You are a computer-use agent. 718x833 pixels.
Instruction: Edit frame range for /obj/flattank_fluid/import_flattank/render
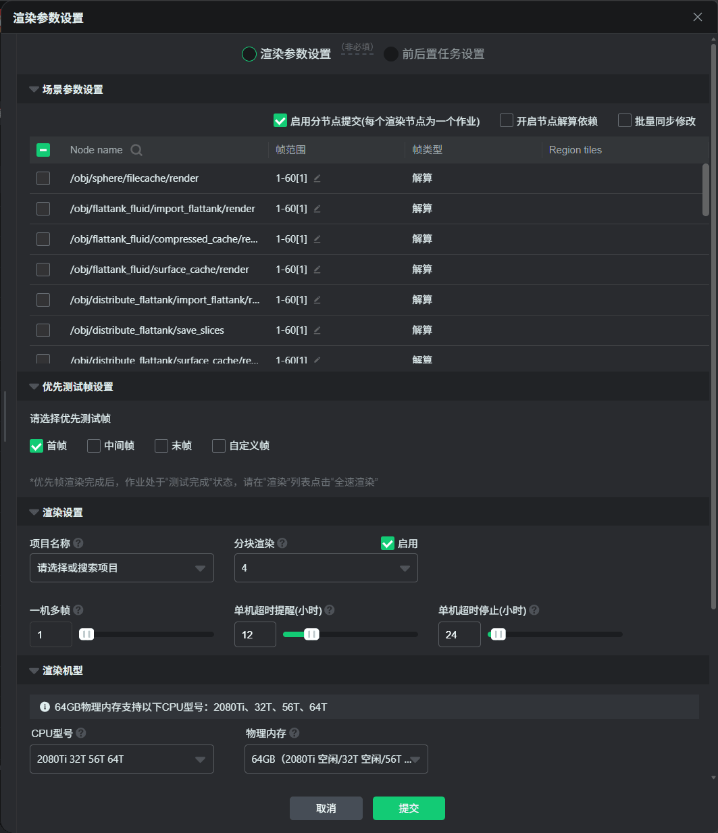(x=317, y=209)
